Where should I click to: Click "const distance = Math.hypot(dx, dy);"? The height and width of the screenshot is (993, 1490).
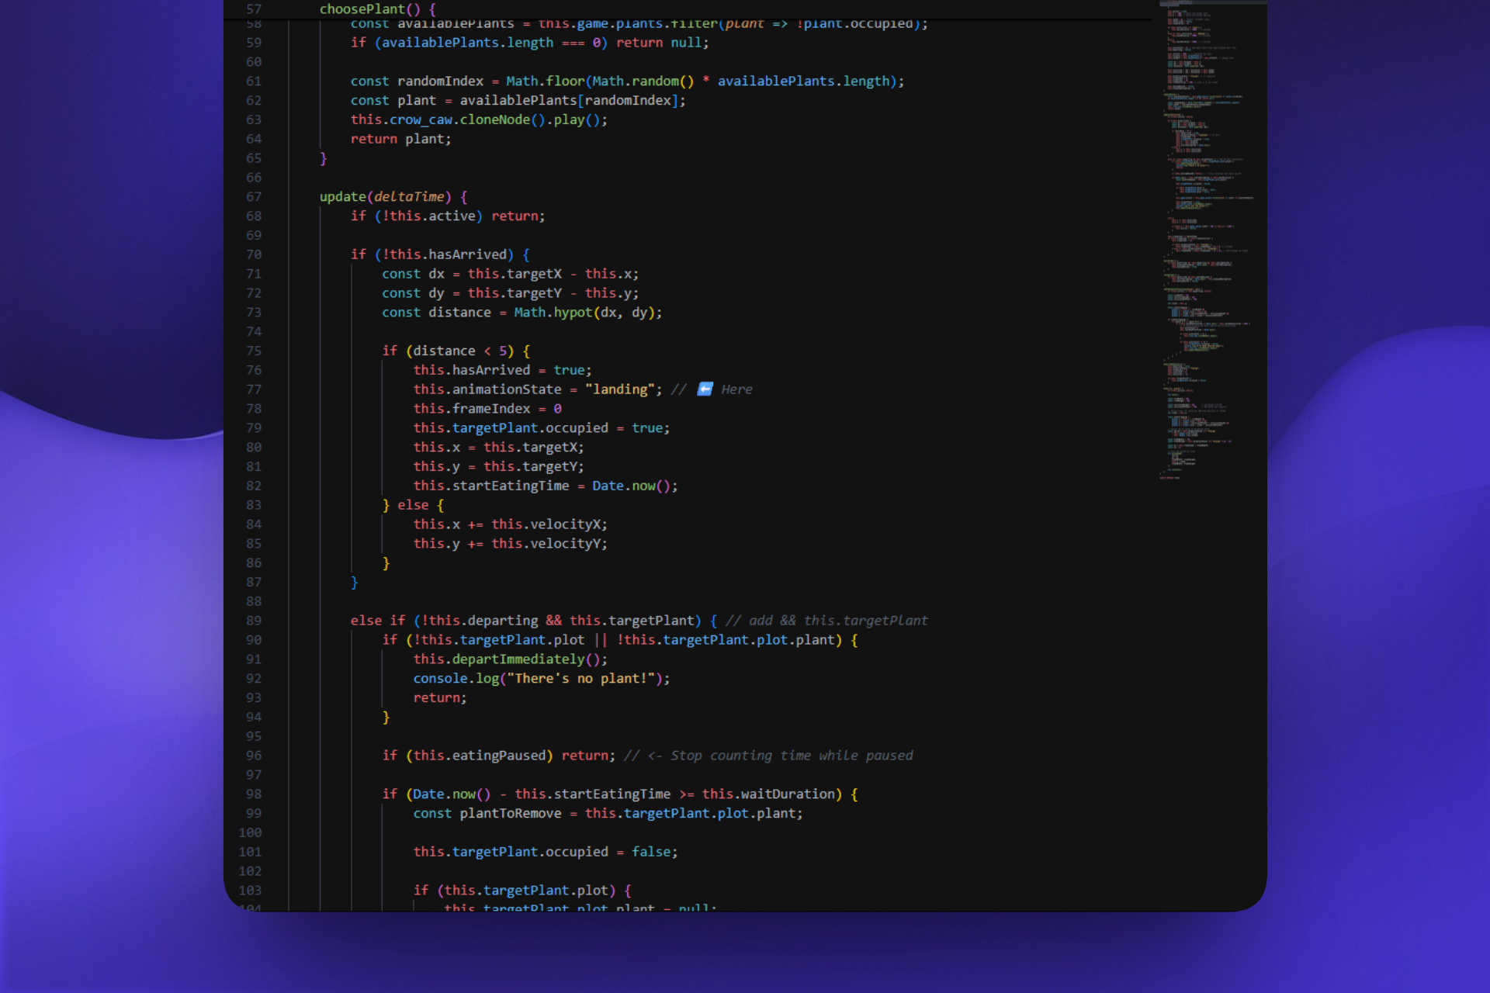click(521, 312)
